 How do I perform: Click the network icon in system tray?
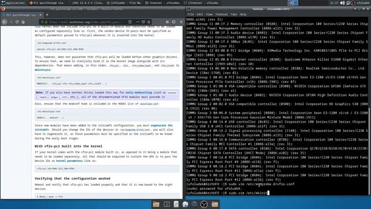click(x=348, y=3)
